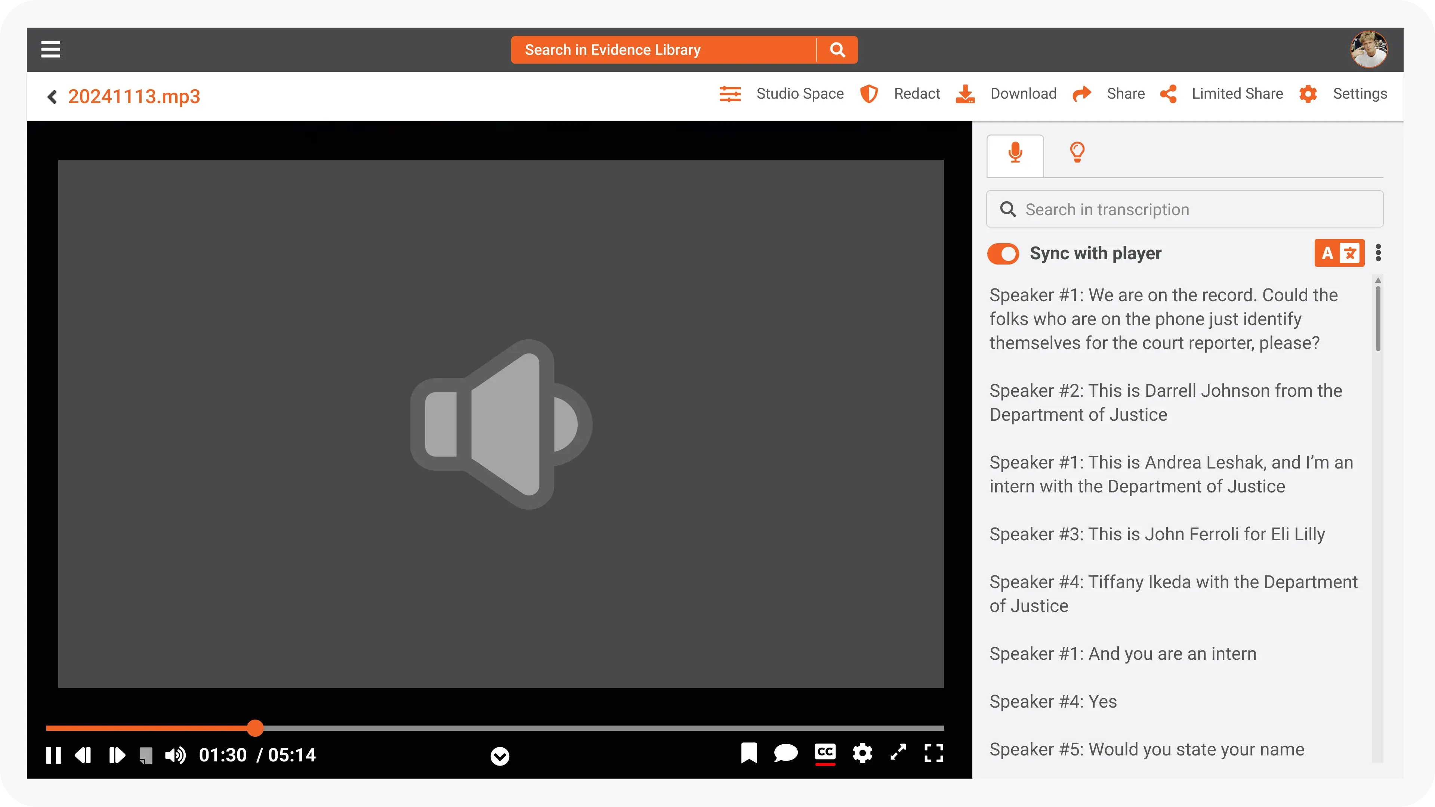Add a bookmark in the player
1435x807 pixels.
coord(749,753)
